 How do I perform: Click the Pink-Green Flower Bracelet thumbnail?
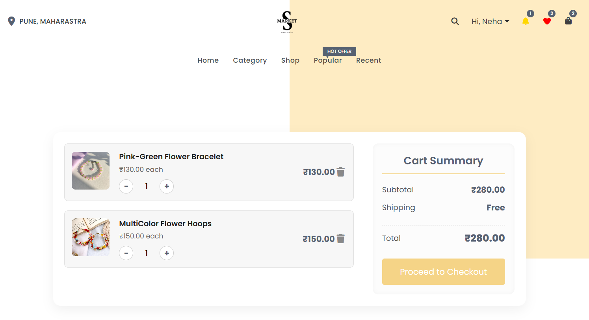[x=91, y=171]
